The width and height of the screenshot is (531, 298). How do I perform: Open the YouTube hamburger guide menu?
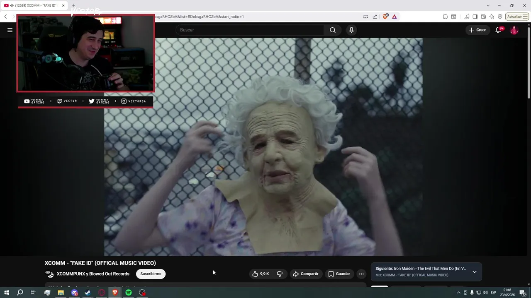[10, 30]
